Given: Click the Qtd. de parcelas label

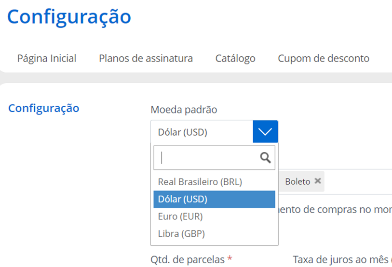Looking at the screenshot, I should 188,260.
